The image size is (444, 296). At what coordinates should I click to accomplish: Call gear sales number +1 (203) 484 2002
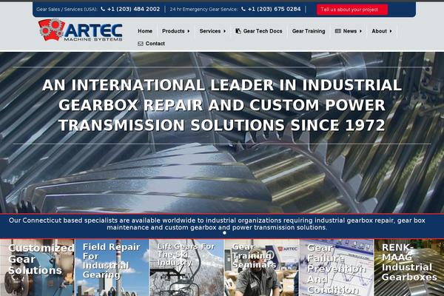(x=133, y=9)
